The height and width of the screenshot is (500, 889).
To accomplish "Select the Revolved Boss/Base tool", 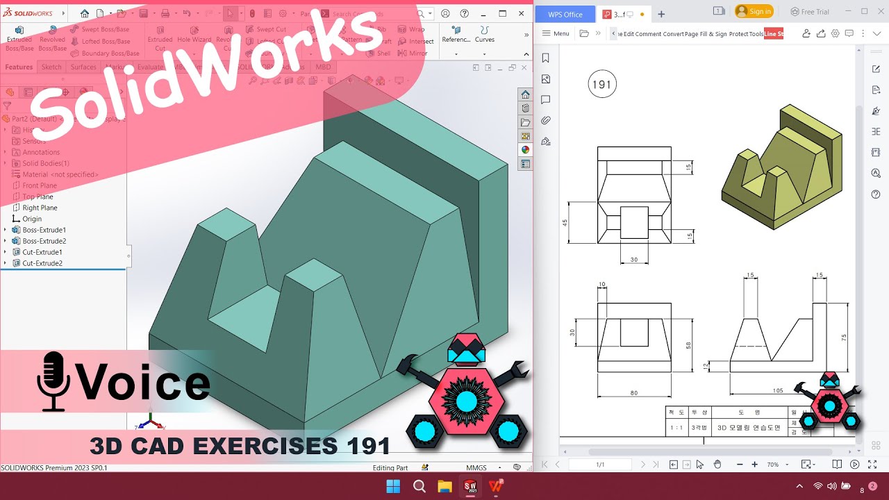I will tap(52, 39).
